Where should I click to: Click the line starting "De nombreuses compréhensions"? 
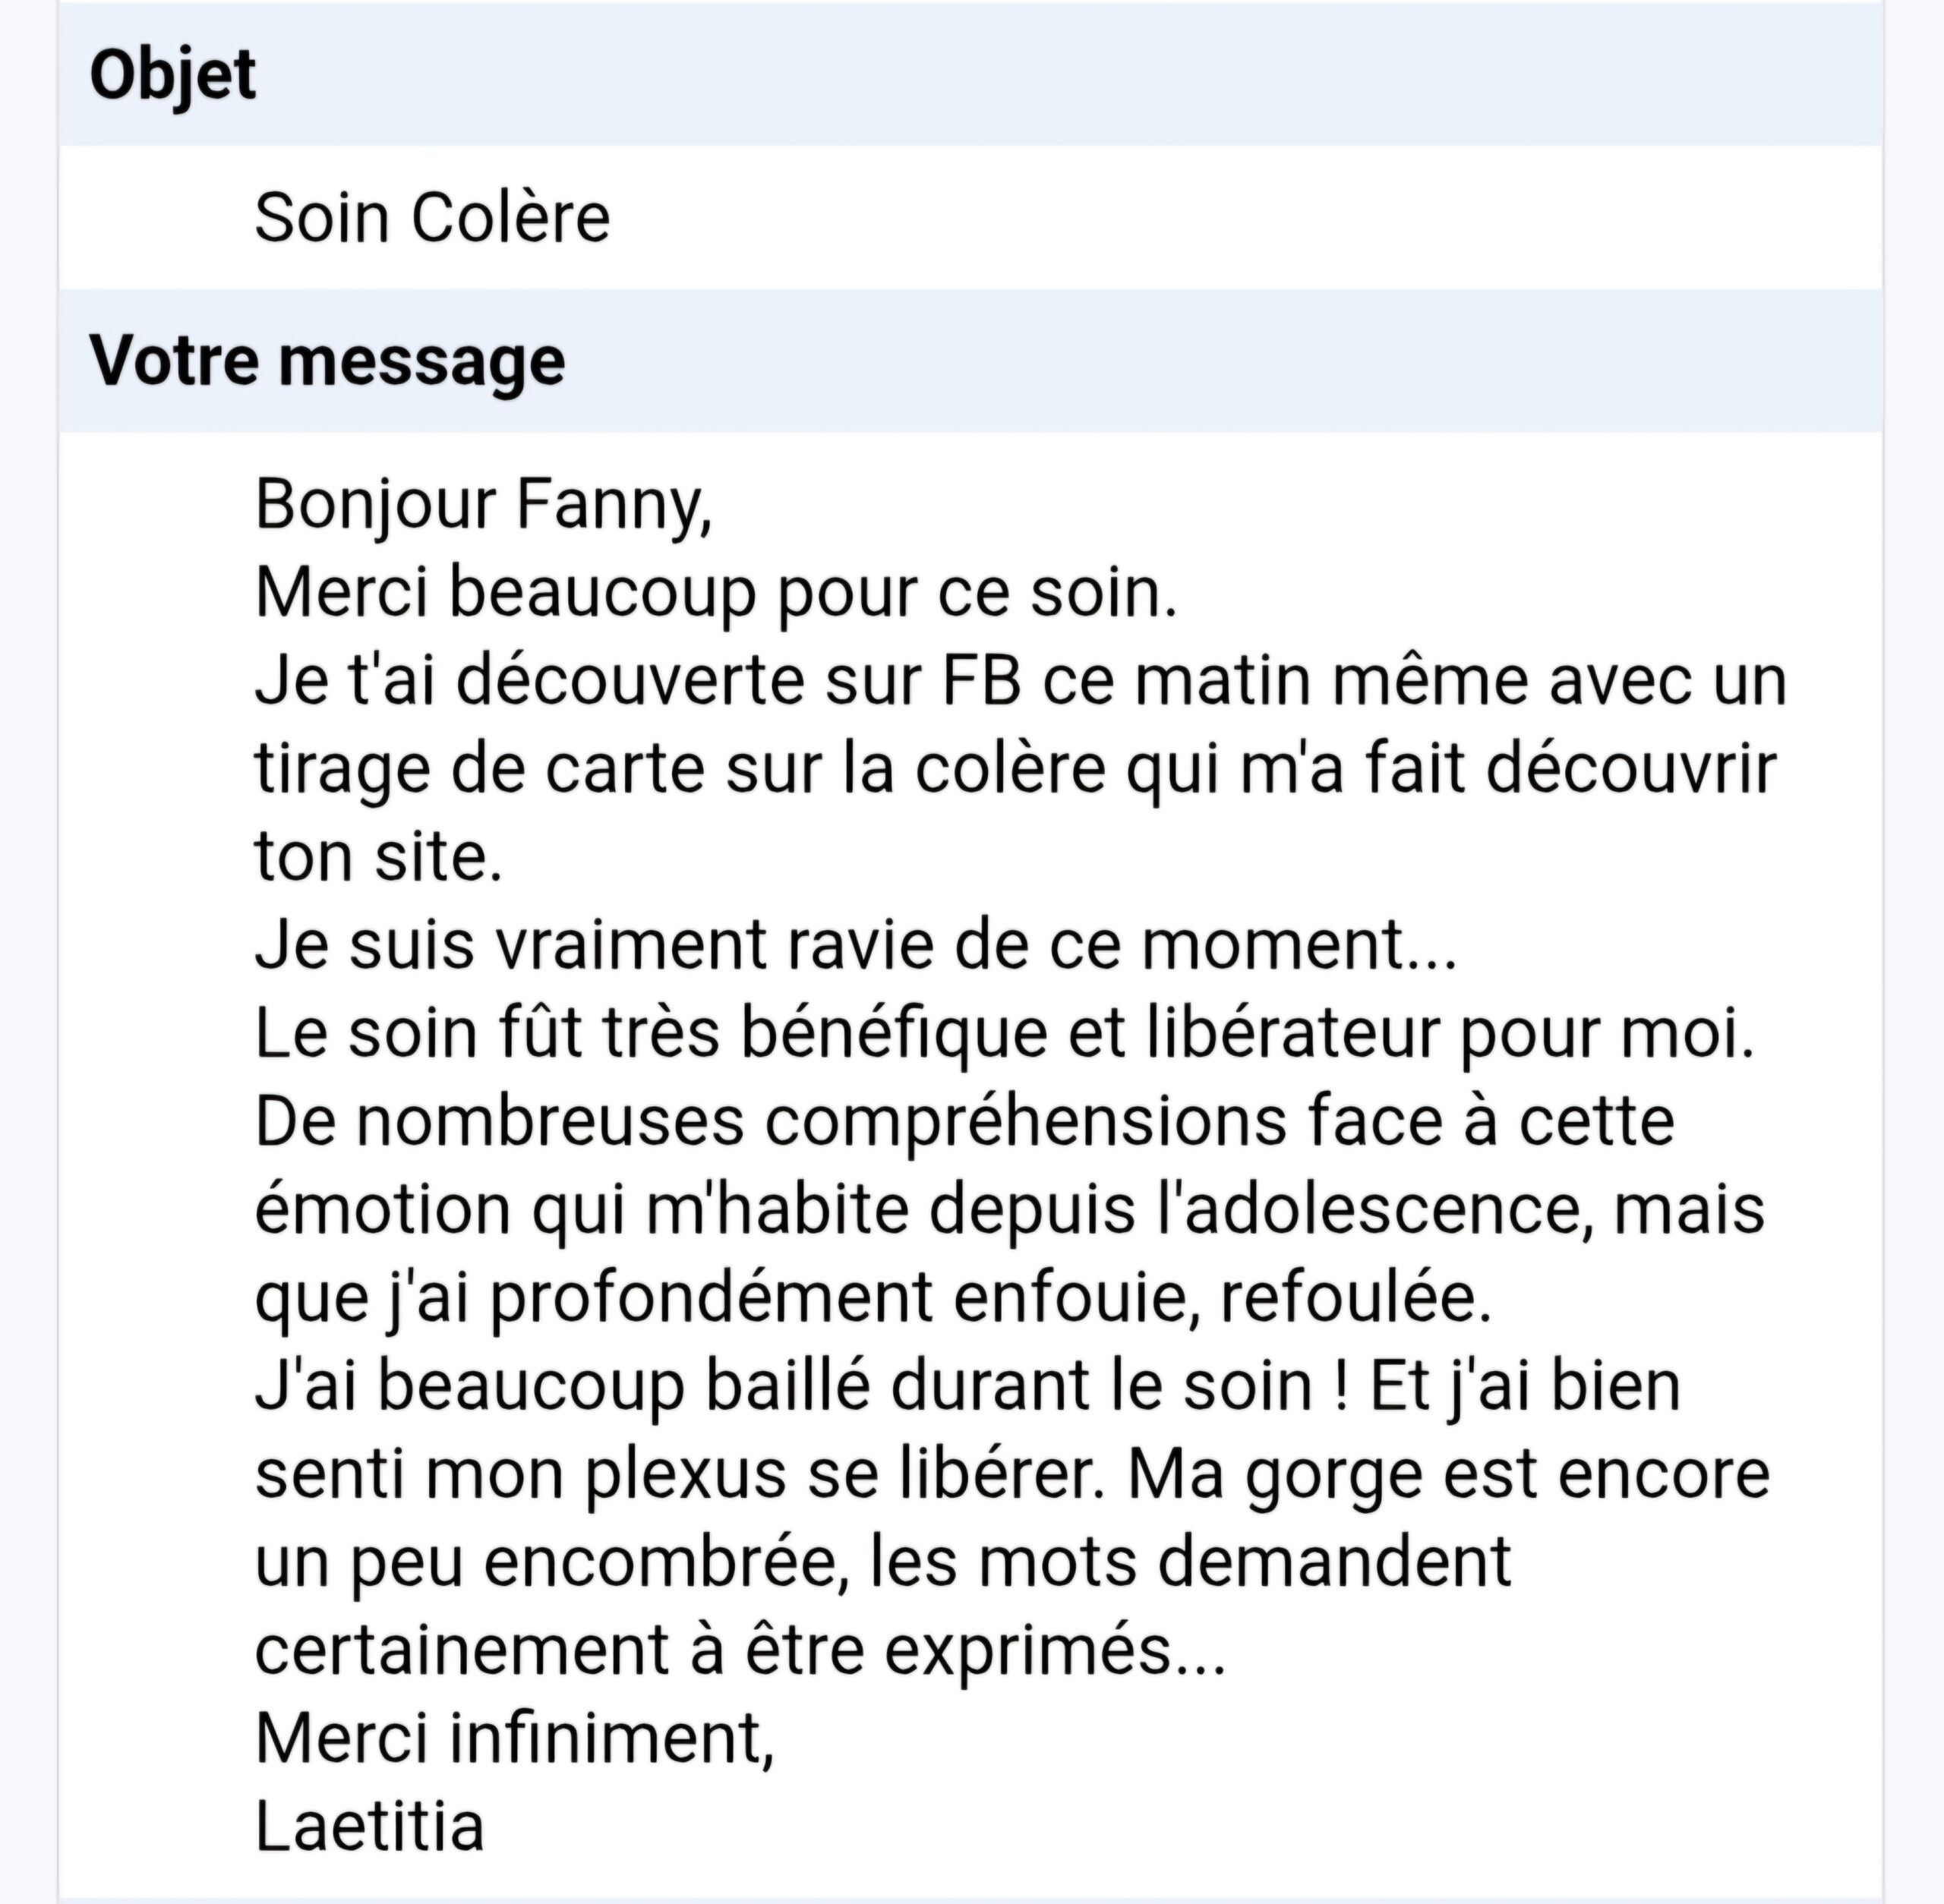[964, 1121]
